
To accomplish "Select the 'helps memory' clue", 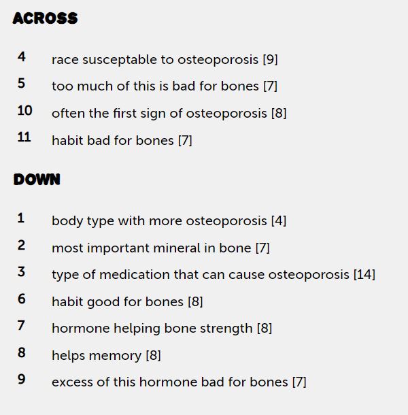I will [x=106, y=355].
